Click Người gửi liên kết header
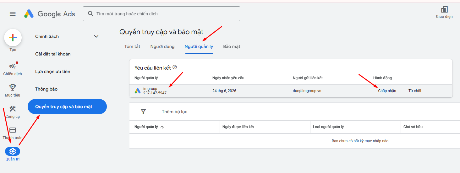 pyautogui.click(x=308, y=78)
